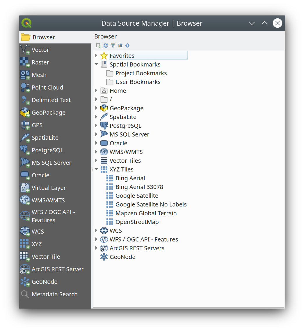Refresh the browser tree
The image size is (304, 331).
[x=105, y=45]
